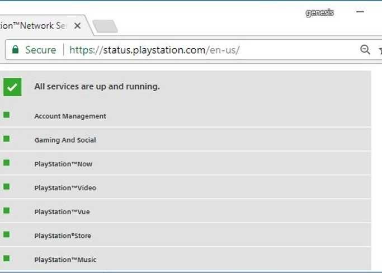Click the Secure label in the address bar
382x273 pixels.
coord(41,50)
